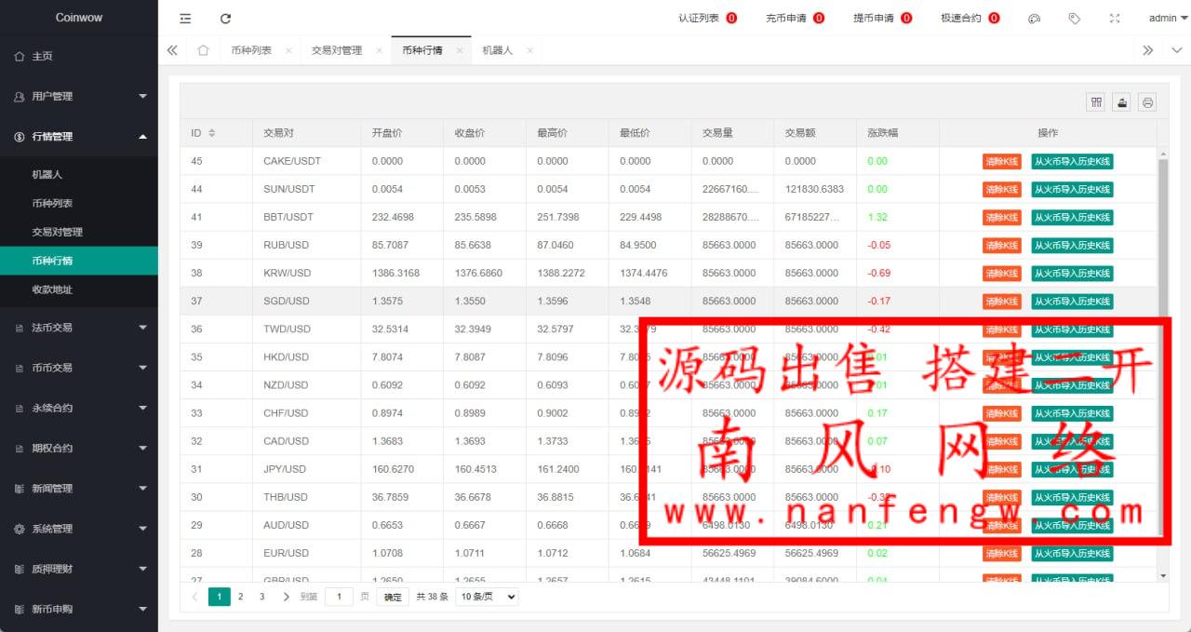The height and width of the screenshot is (632, 1191).
Task: Click the tag note icon in header
Action: (1074, 19)
